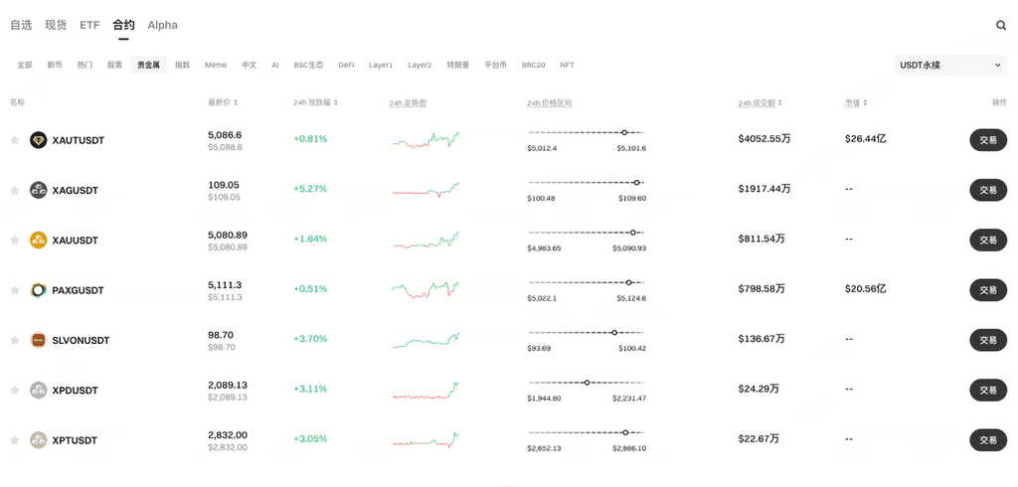Click the search magnifier icon
The width and height of the screenshot is (1018, 487).
tap(1001, 26)
